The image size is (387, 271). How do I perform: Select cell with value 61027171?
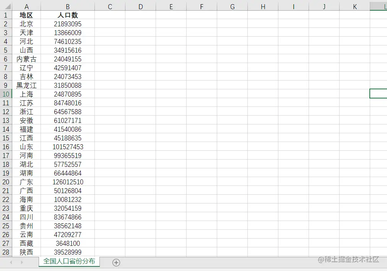pyautogui.click(x=68, y=121)
